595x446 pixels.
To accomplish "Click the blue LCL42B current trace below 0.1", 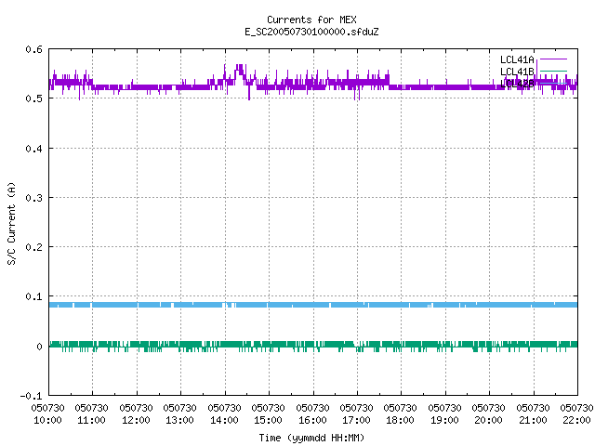I will [313, 305].
